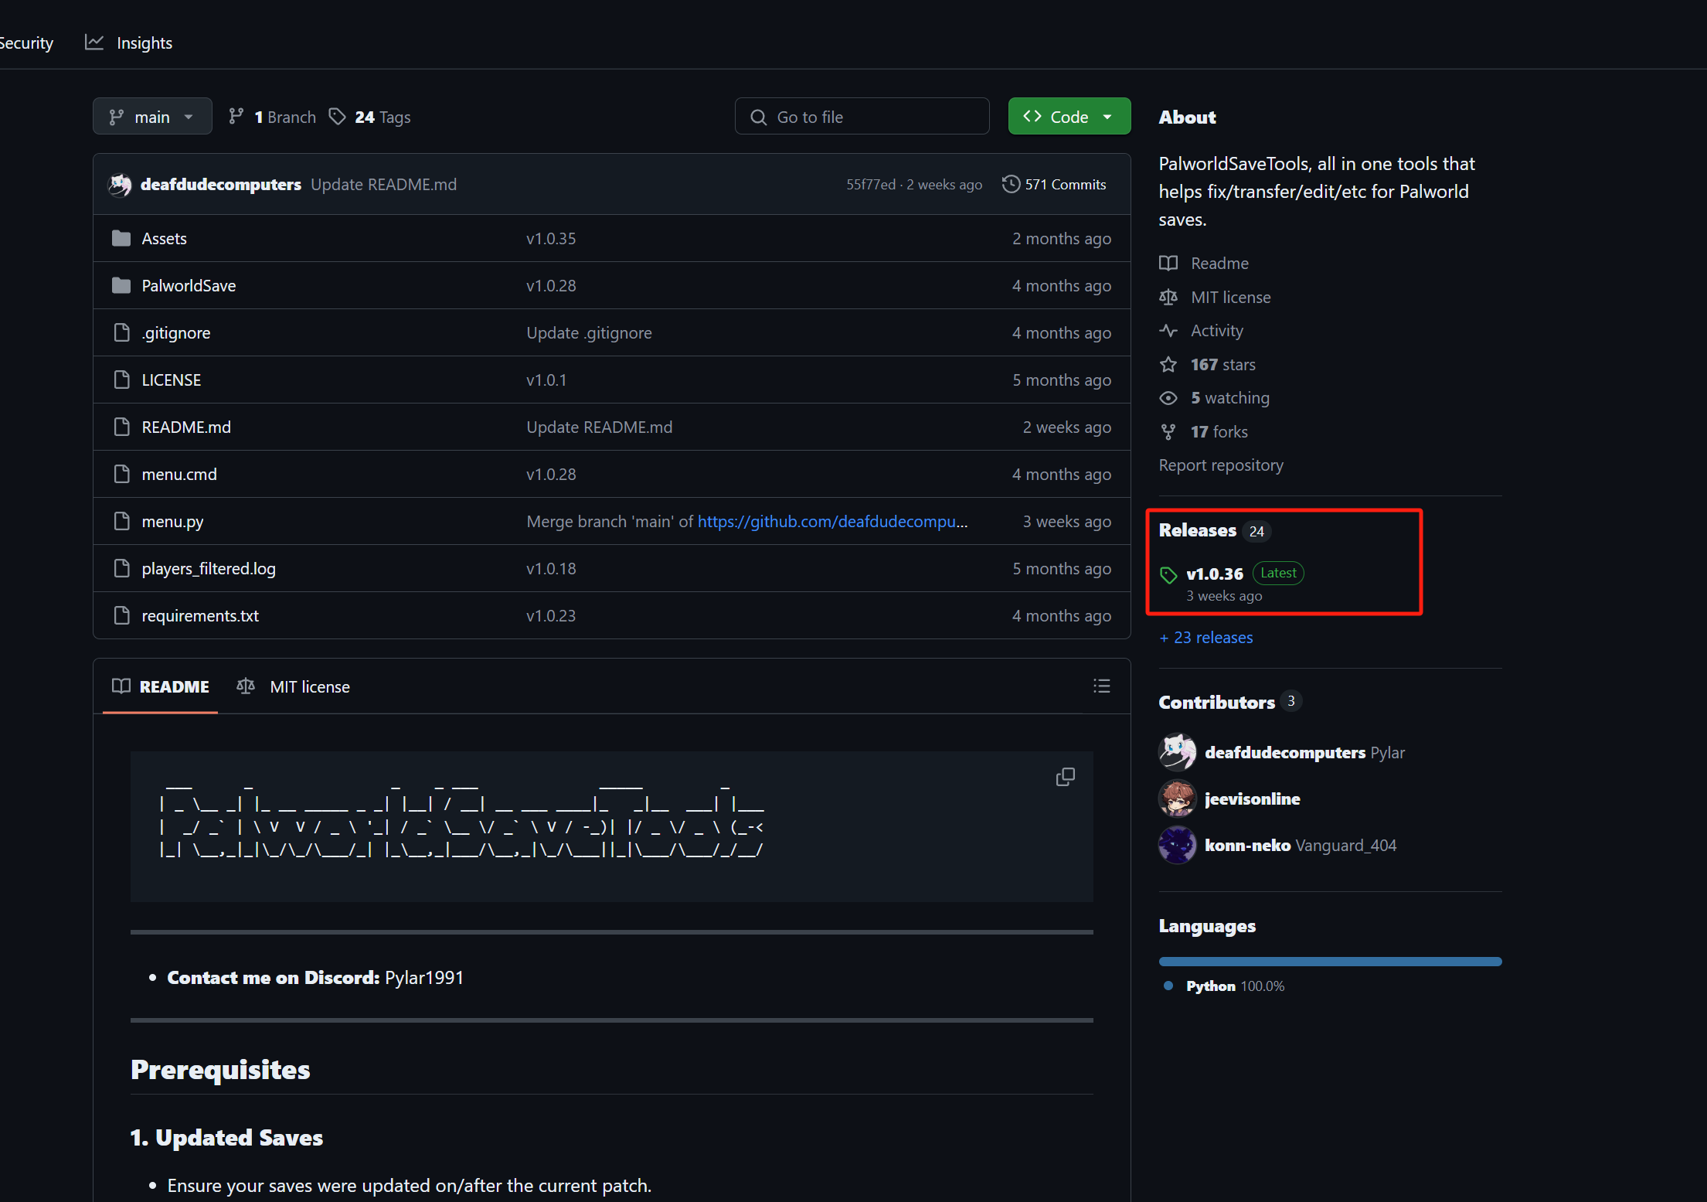1707x1202 pixels.
Task: Open the menu.py file
Action: pyautogui.click(x=172, y=522)
